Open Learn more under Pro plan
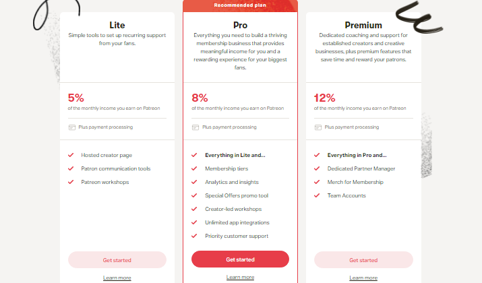The image size is (482, 283). [240, 277]
